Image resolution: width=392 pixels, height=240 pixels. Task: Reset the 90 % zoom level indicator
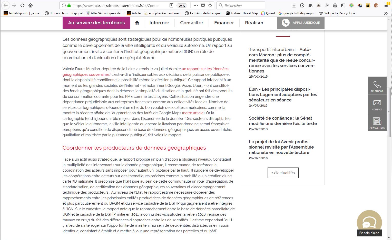(182, 6)
